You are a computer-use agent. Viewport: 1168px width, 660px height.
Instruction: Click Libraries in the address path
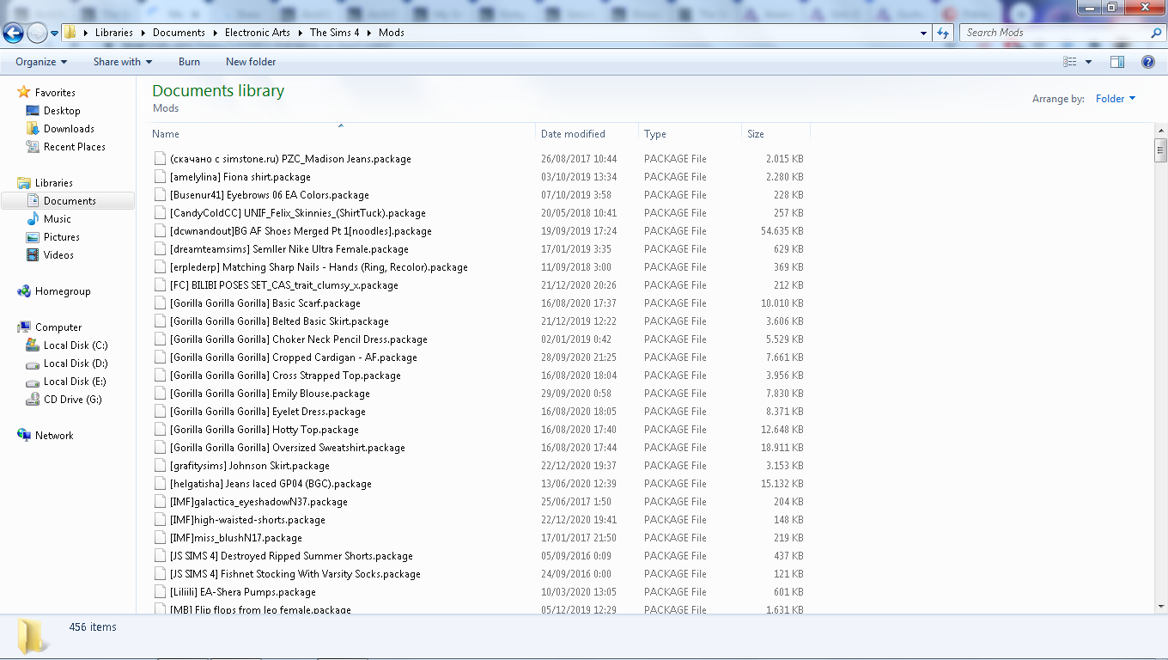pos(114,33)
